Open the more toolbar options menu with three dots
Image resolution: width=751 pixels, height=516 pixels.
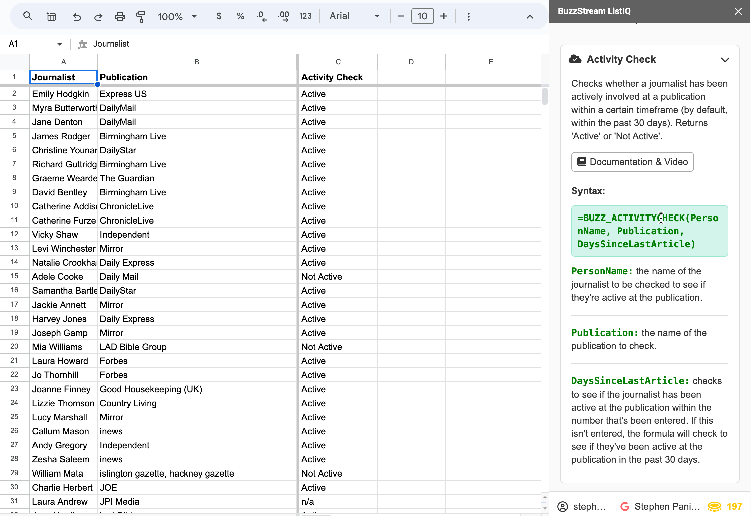tap(468, 16)
